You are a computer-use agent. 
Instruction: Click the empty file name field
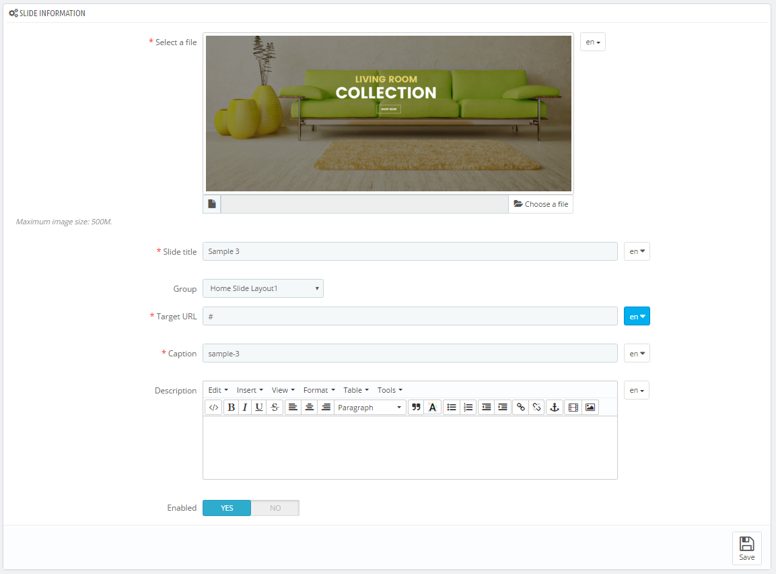click(365, 204)
